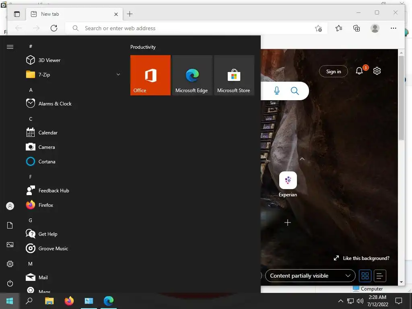Add this page to favorites

(319, 29)
